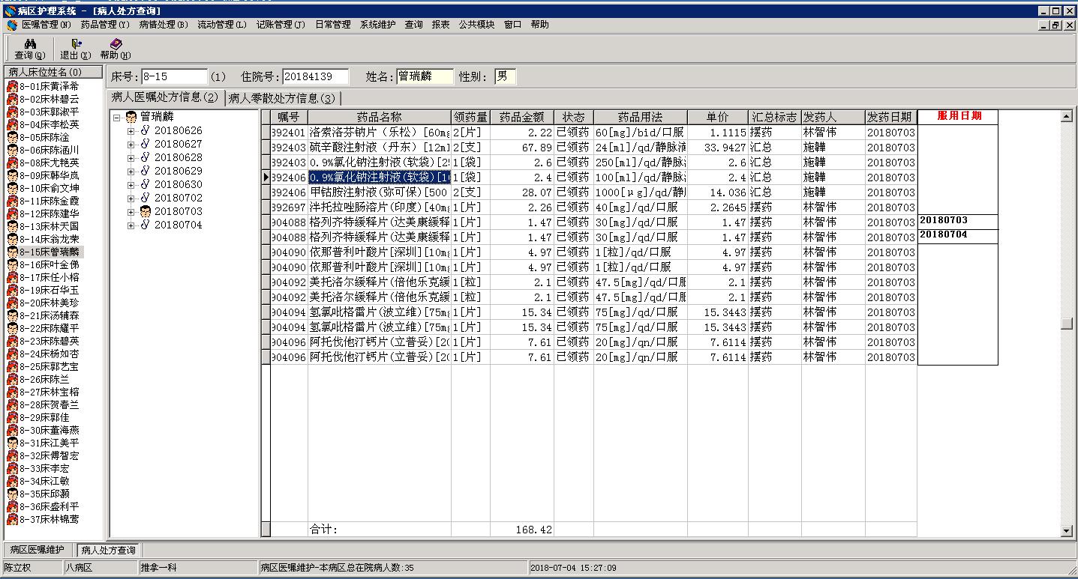1078x579 pixels.
Task: Click the patient icon beside 8-14床翁龙荣
Action: pyautogui.click(x=13, y=239)
